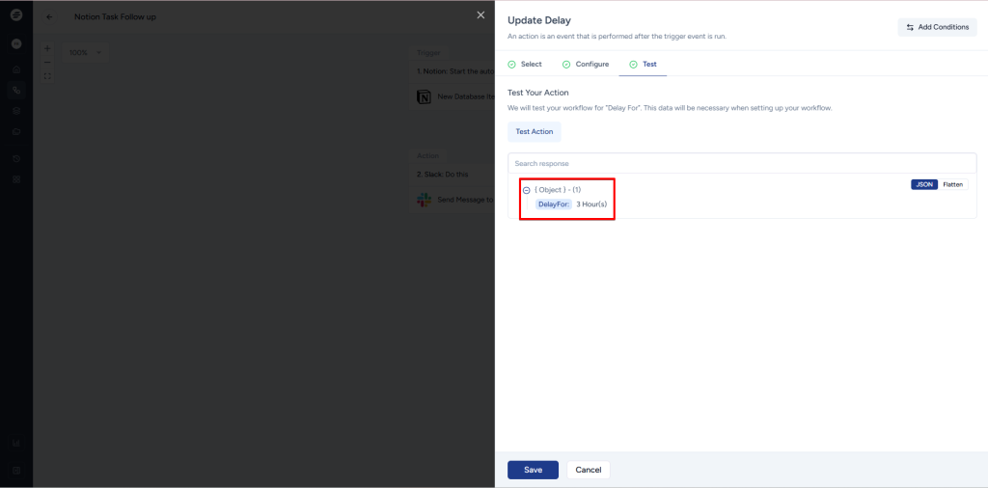Click the Add Conditions button
This screenshot has width=988, height=488.
click(x=936, y=27)
